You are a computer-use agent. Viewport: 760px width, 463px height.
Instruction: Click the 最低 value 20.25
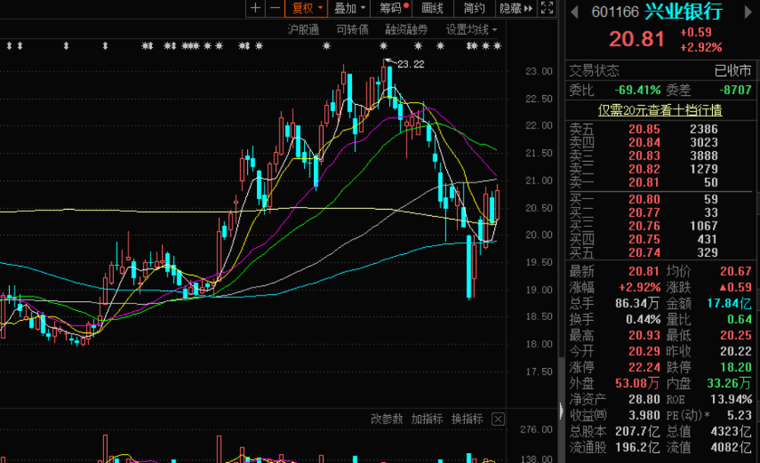[x=736, y=335]
